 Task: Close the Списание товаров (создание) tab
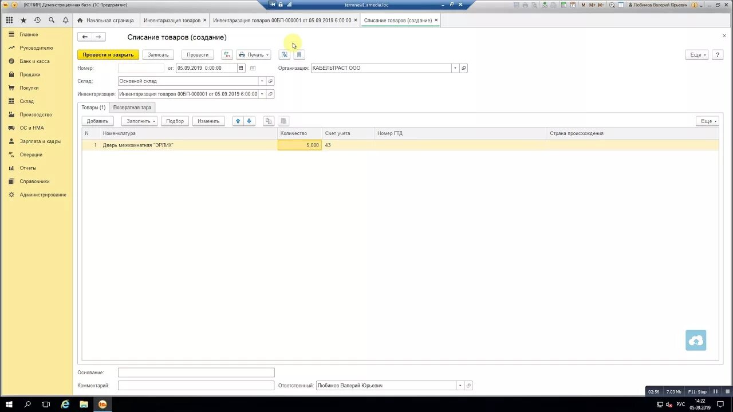pos(436,20)
